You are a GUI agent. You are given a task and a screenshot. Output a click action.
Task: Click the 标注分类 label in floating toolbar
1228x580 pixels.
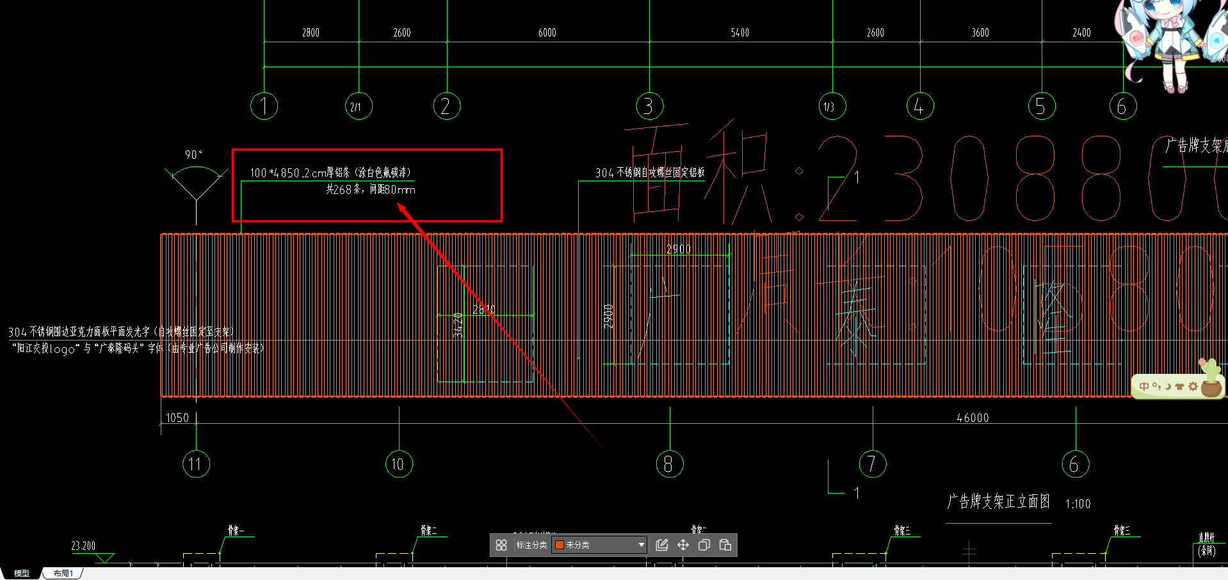click(531, 545)
